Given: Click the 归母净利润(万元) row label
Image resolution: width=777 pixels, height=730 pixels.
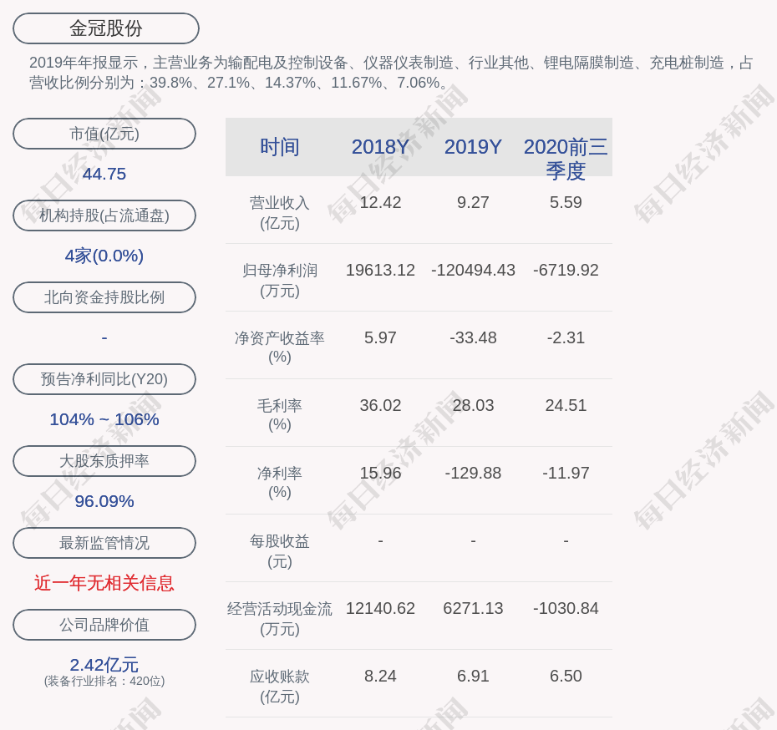Looking at the screenshot, I should [x=280, y=281].
